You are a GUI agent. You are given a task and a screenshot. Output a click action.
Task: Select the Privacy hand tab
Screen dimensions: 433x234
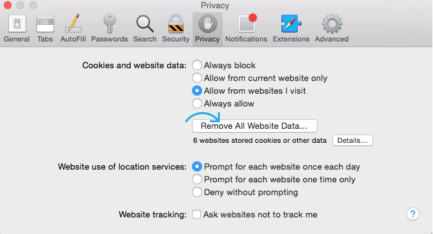point(207,29)
